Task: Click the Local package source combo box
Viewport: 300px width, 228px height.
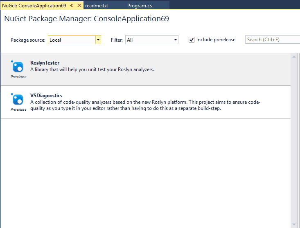Action: [74, 40]
